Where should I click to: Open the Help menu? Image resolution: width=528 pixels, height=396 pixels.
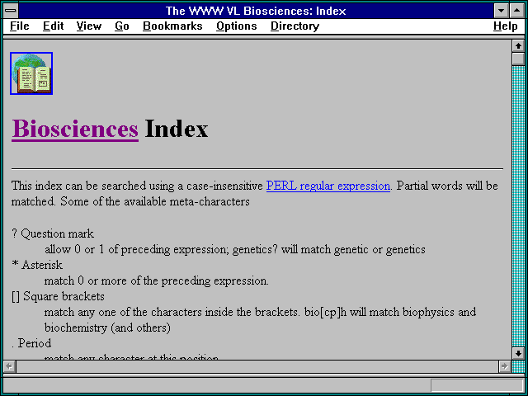tap(506, 26)
